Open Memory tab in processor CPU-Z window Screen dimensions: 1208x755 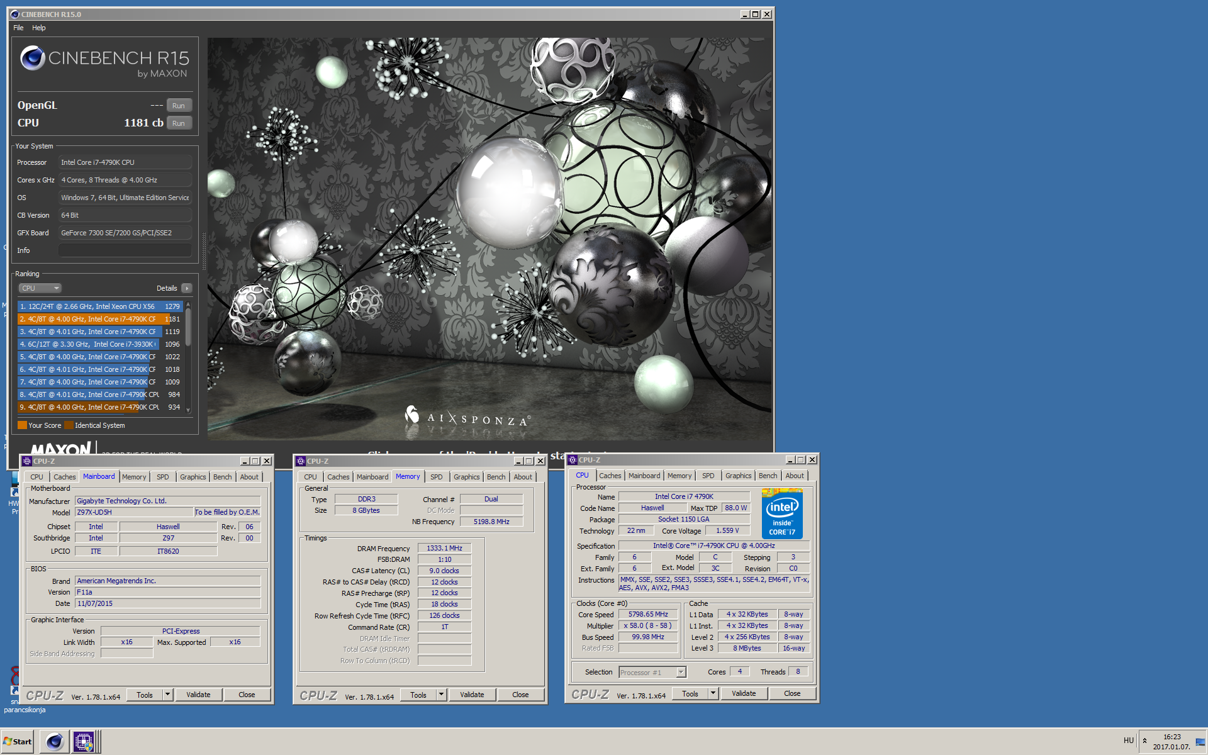[679, 476]
